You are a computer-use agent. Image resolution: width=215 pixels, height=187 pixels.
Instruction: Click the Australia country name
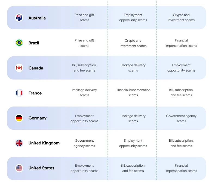[37, 18]
